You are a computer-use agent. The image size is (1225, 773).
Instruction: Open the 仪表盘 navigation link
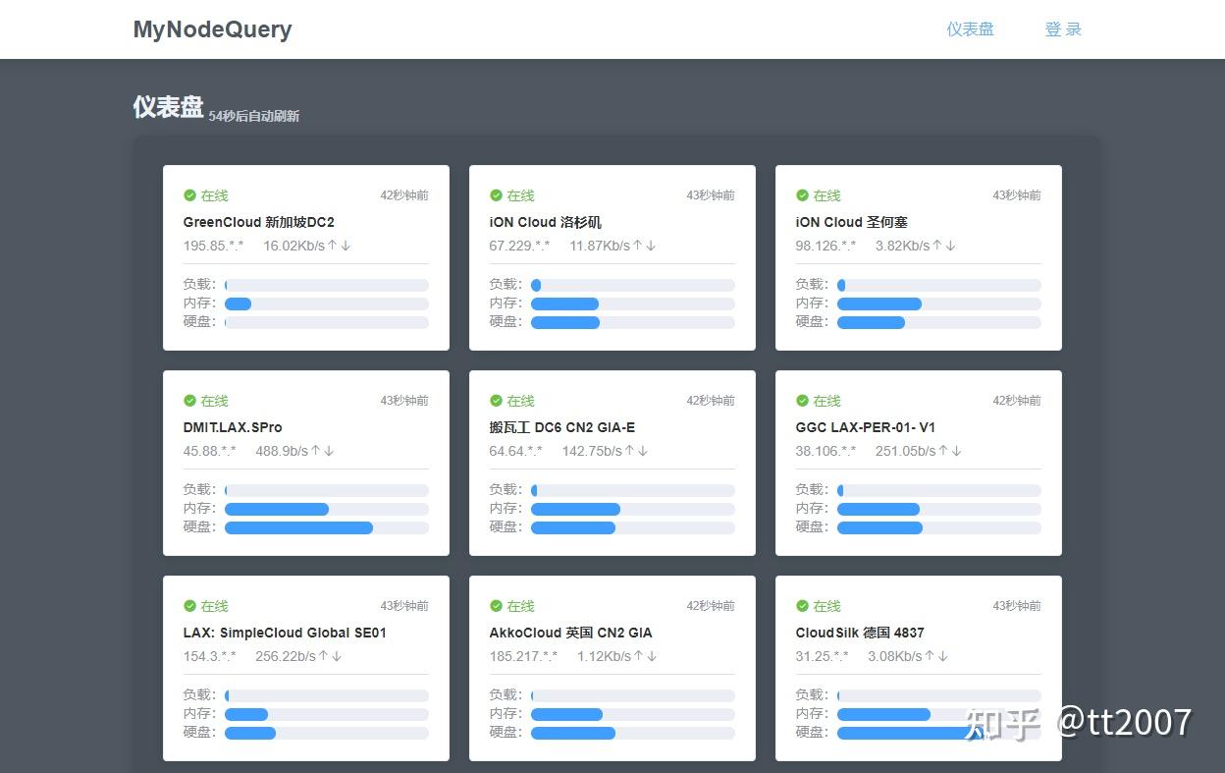[971, 28]
